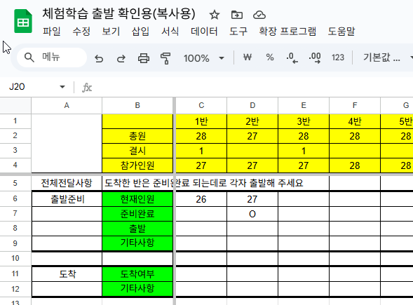Open the 서식 menu
The image size is (413, 305).
(170, 32)
